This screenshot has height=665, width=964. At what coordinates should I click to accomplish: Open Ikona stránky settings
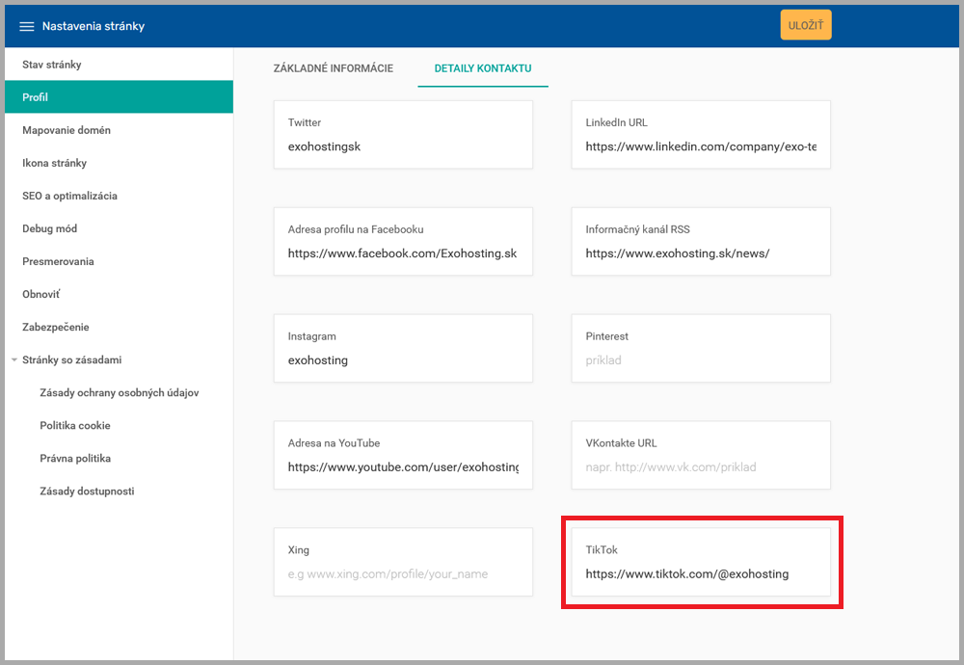click(54, 163)
